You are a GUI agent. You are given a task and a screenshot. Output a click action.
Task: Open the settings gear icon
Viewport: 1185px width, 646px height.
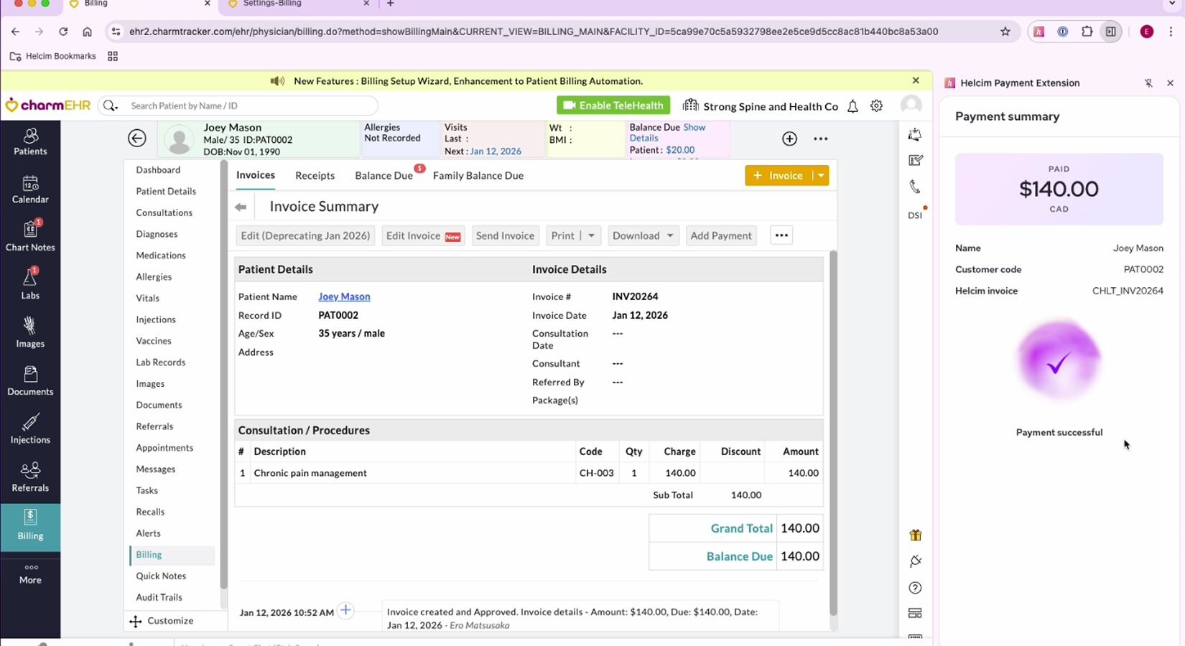tap(876, 106)
